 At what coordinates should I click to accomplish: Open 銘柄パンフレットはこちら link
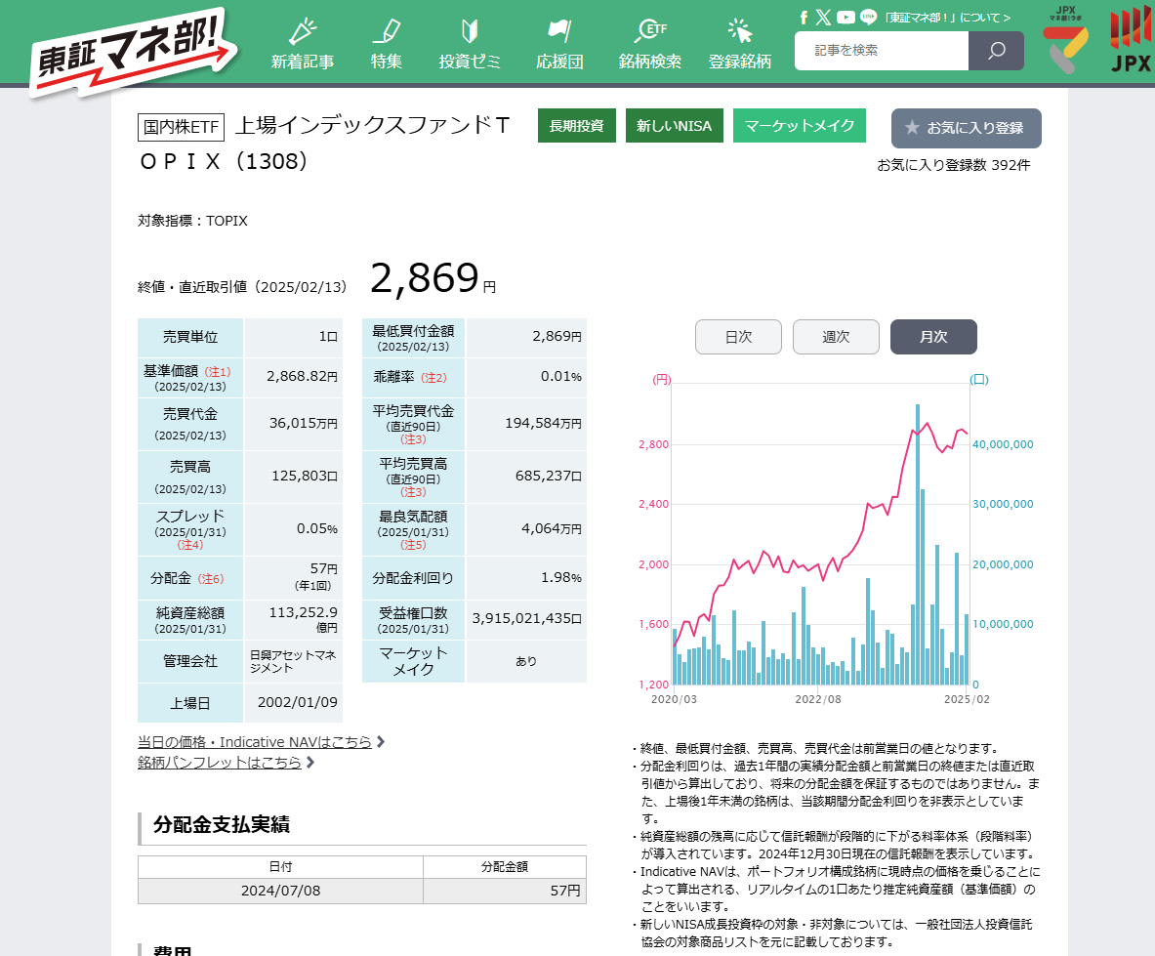point(220,763)
